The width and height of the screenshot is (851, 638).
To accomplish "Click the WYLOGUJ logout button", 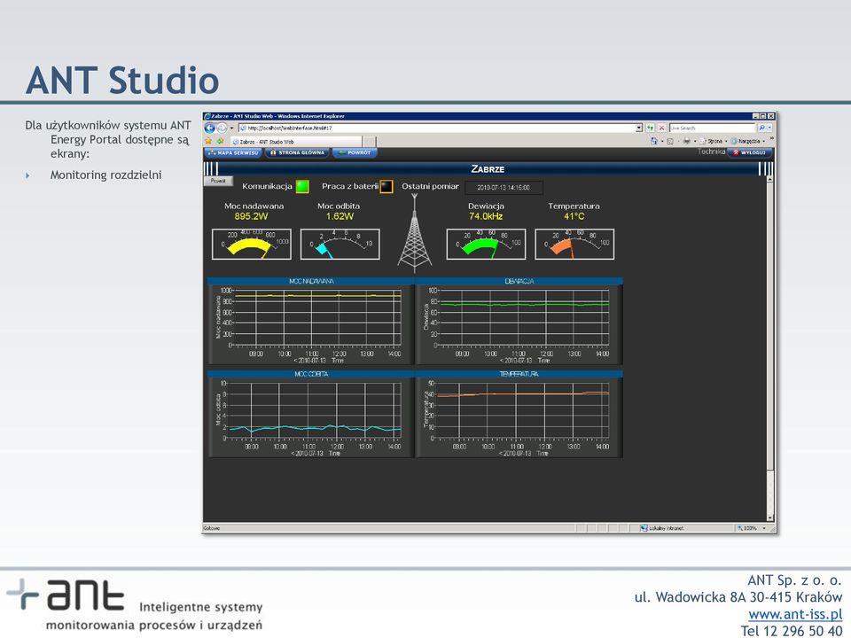I will (750, 153).
